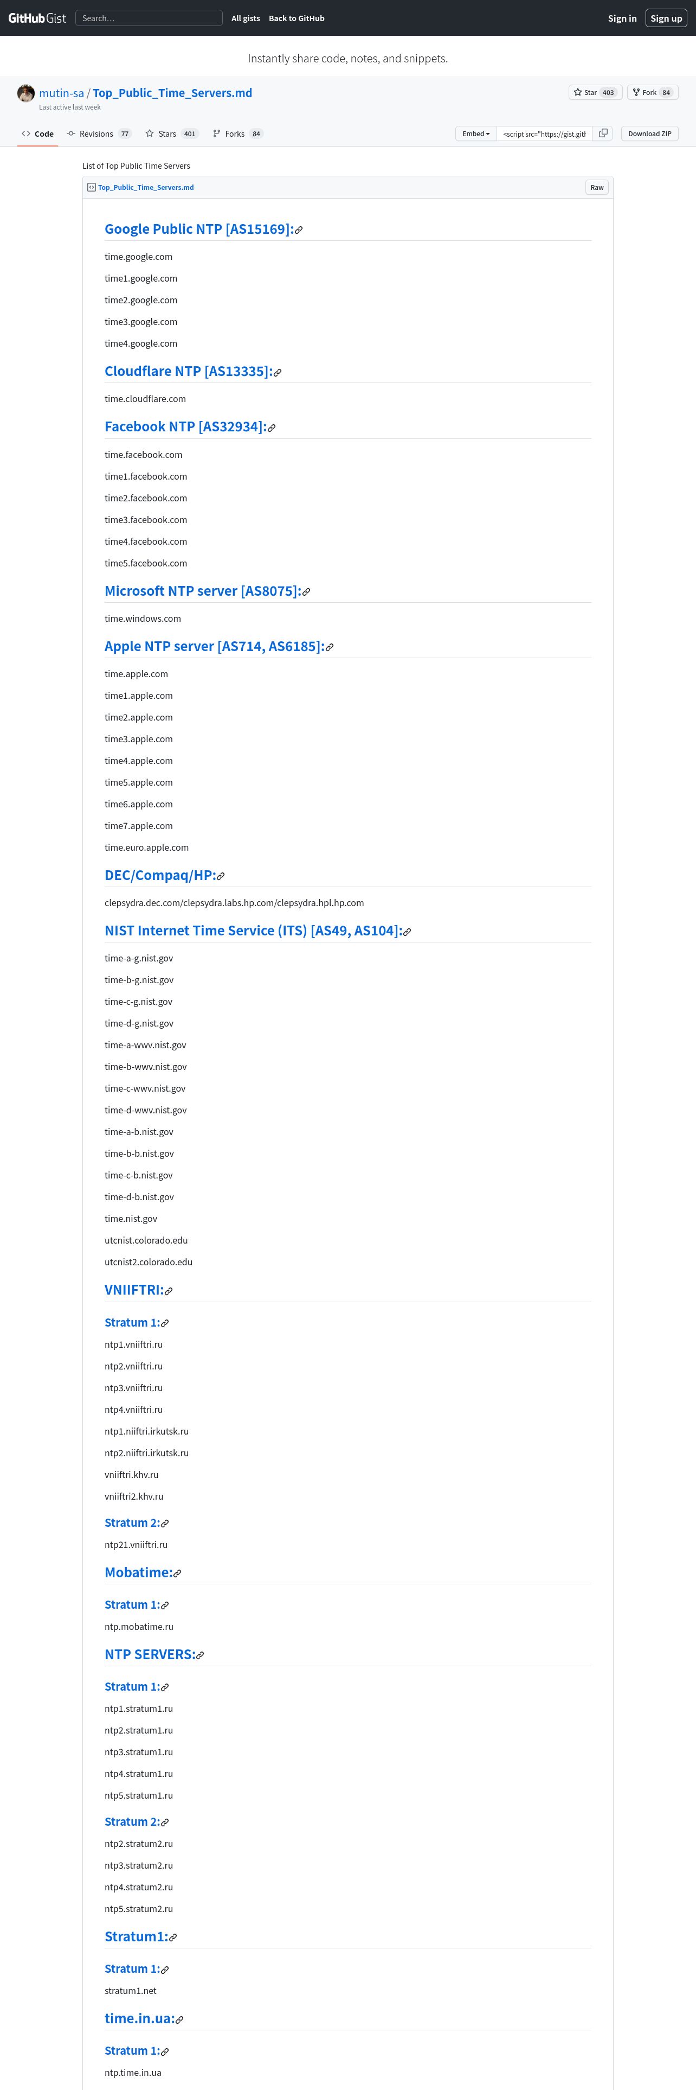The height and width of the screenshot is (2090, 696).
Task: Click the gist search field
Action: point(149,18)
